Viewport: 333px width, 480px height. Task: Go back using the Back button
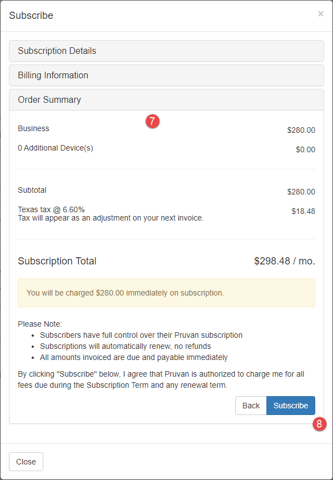(x=251, y=406)
